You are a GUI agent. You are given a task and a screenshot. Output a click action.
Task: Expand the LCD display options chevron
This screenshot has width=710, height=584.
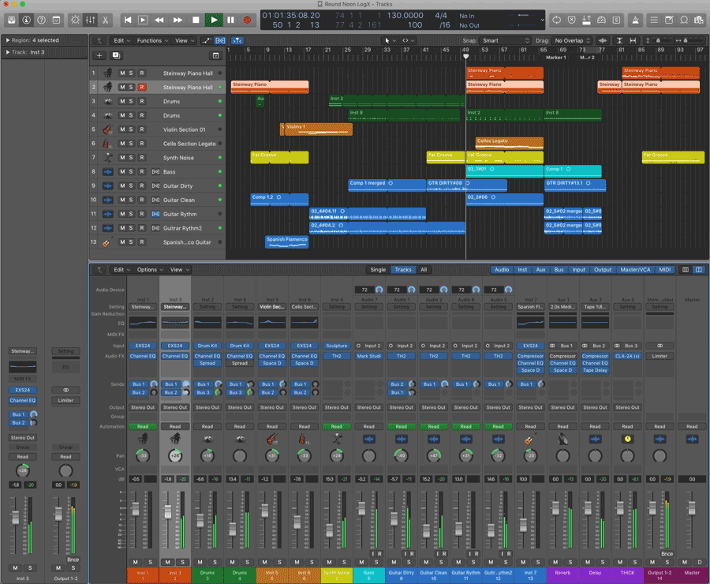point(542,20)
